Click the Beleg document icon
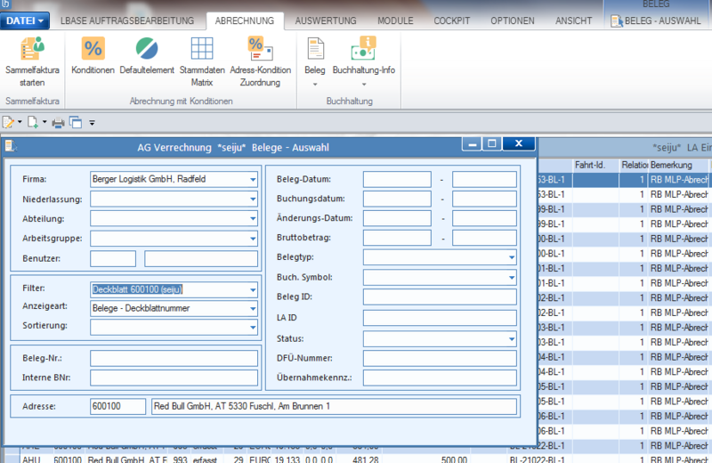712x463 pixels. click(315, 49)
